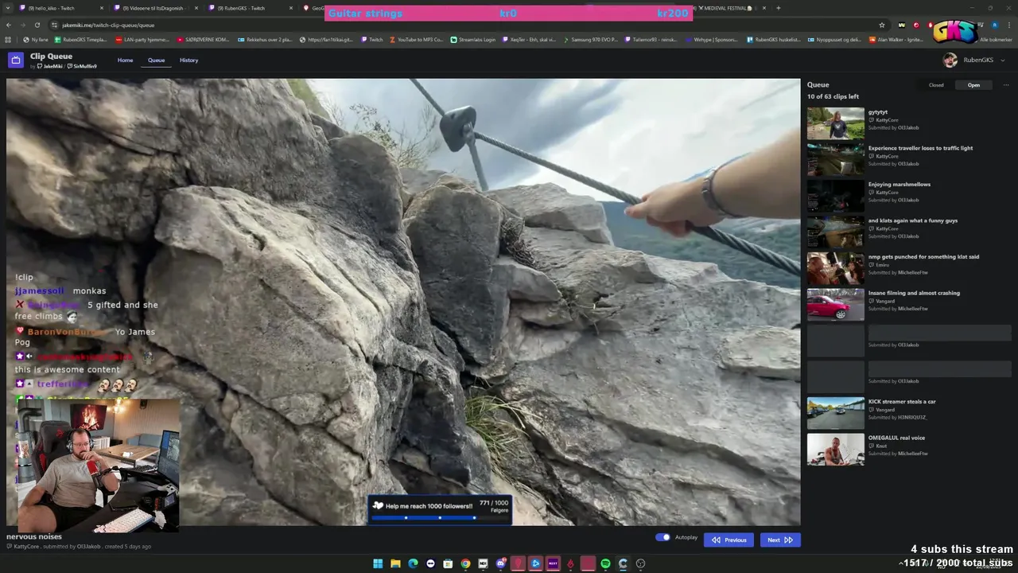Open the KICK streamer steals a car thumbnail
Image resolution: width=1018 pixels, height=573 pixels.
click(835, 413)
